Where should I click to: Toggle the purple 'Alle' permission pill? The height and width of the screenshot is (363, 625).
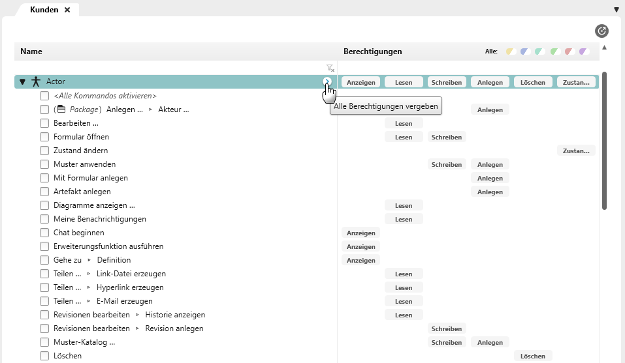point(583,51)
